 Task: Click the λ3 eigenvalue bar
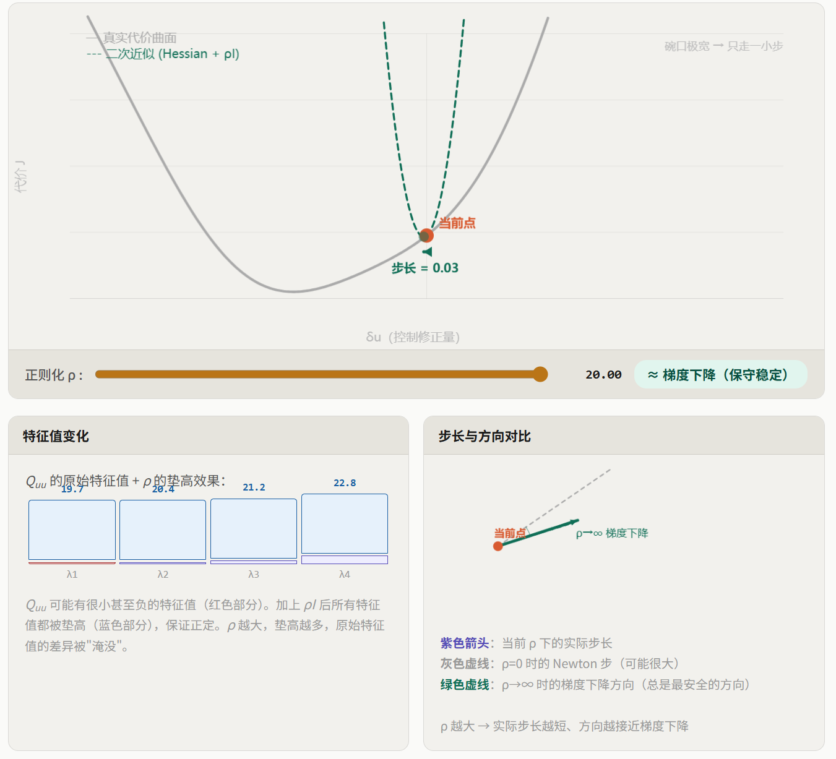pos(254,529)
